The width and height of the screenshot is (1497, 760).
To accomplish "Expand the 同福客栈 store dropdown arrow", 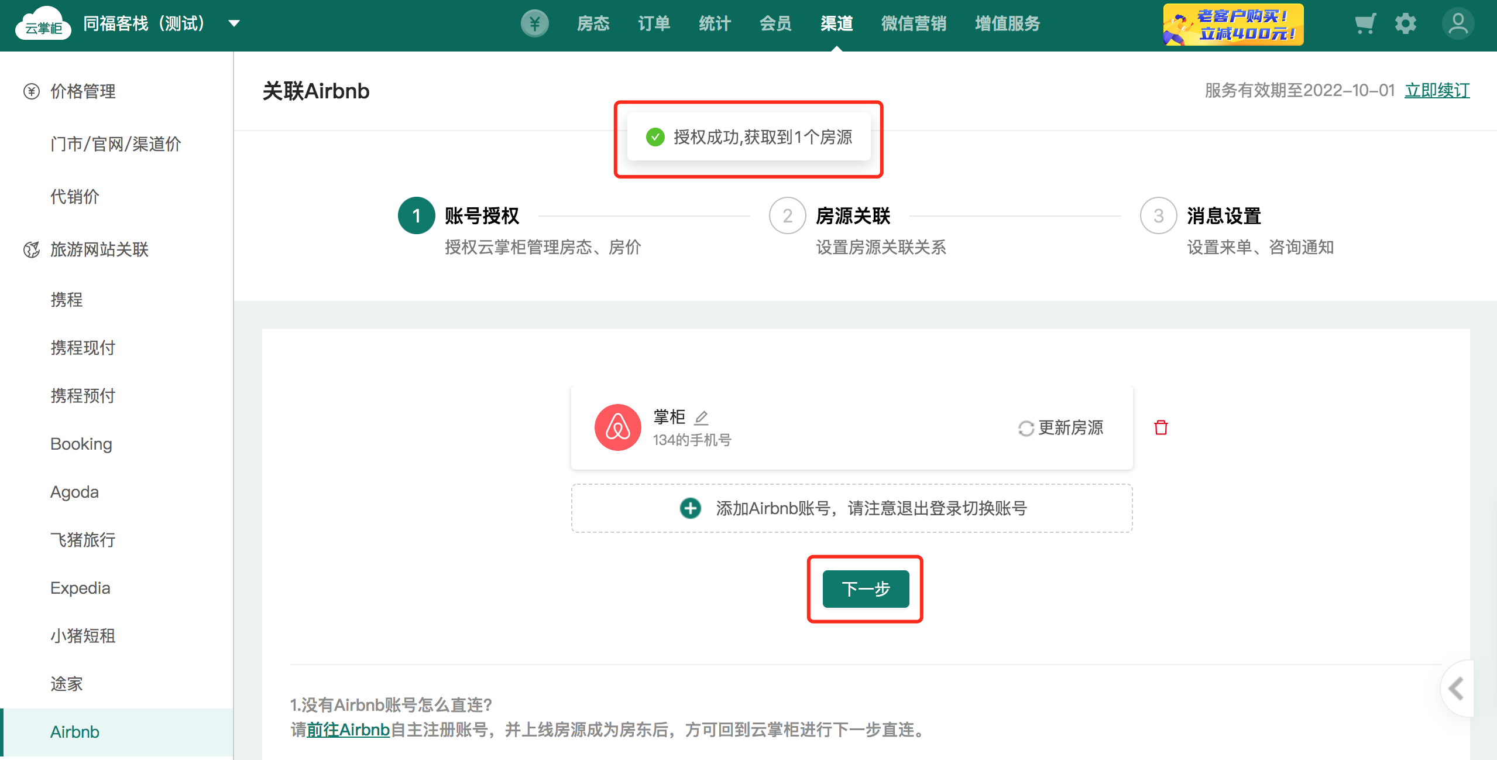I will [x=234, y=24].
